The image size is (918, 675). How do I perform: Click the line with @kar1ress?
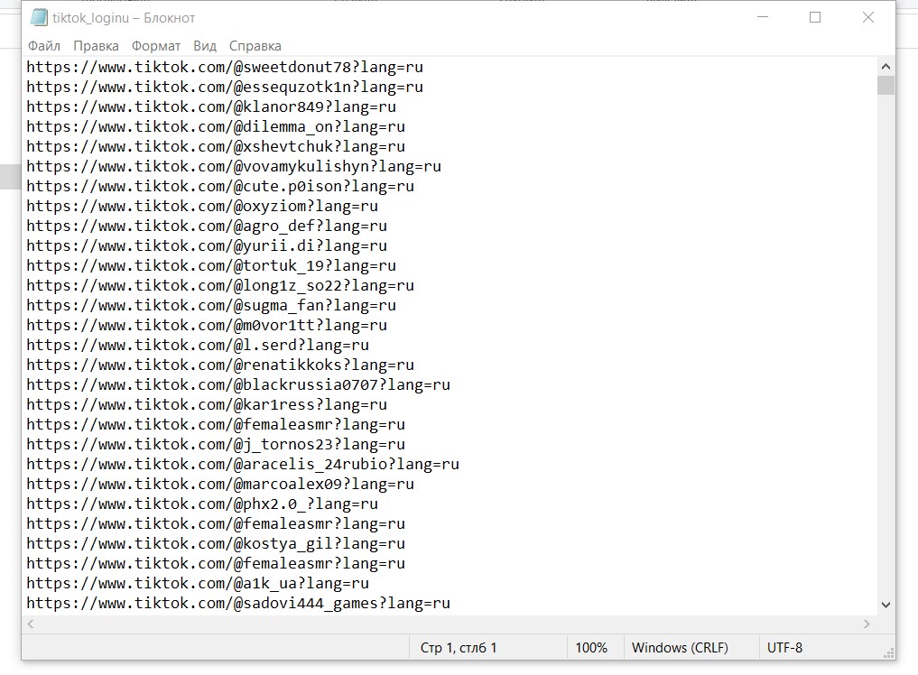coord(207,405)
